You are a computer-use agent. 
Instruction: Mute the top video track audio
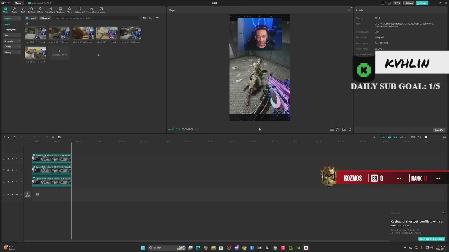tap(16, 159)
